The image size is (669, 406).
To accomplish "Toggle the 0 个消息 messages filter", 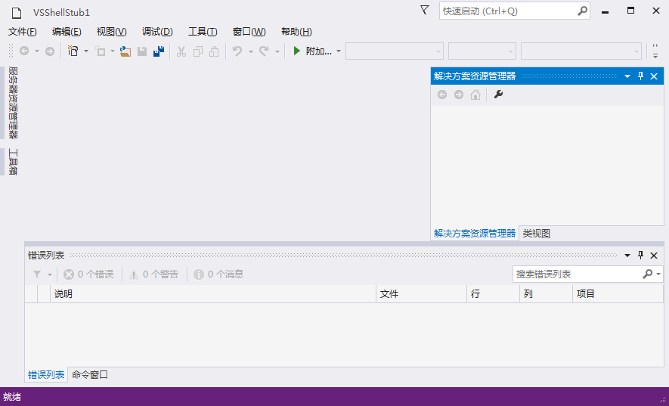I will [218, 274].
